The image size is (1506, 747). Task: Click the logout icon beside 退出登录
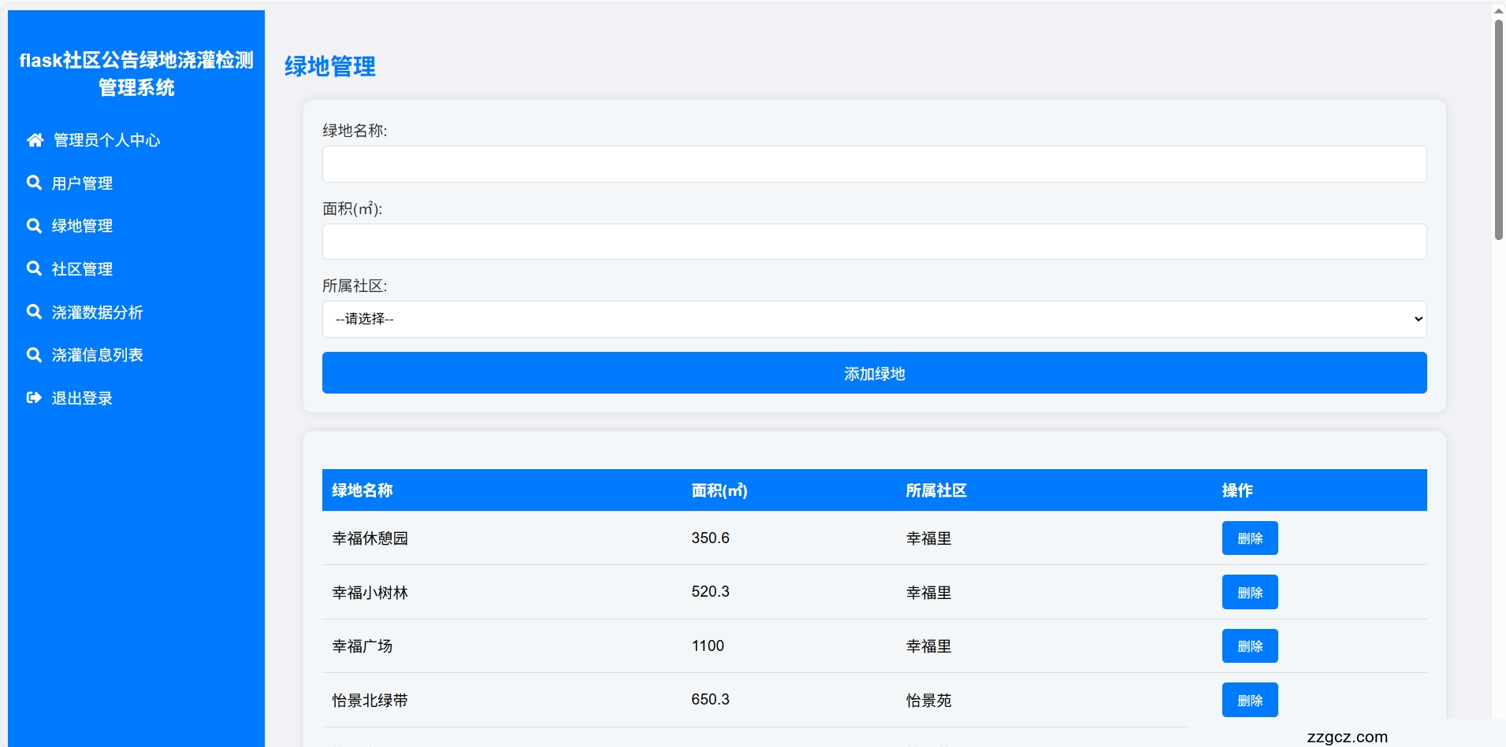[x=34, y=398]
